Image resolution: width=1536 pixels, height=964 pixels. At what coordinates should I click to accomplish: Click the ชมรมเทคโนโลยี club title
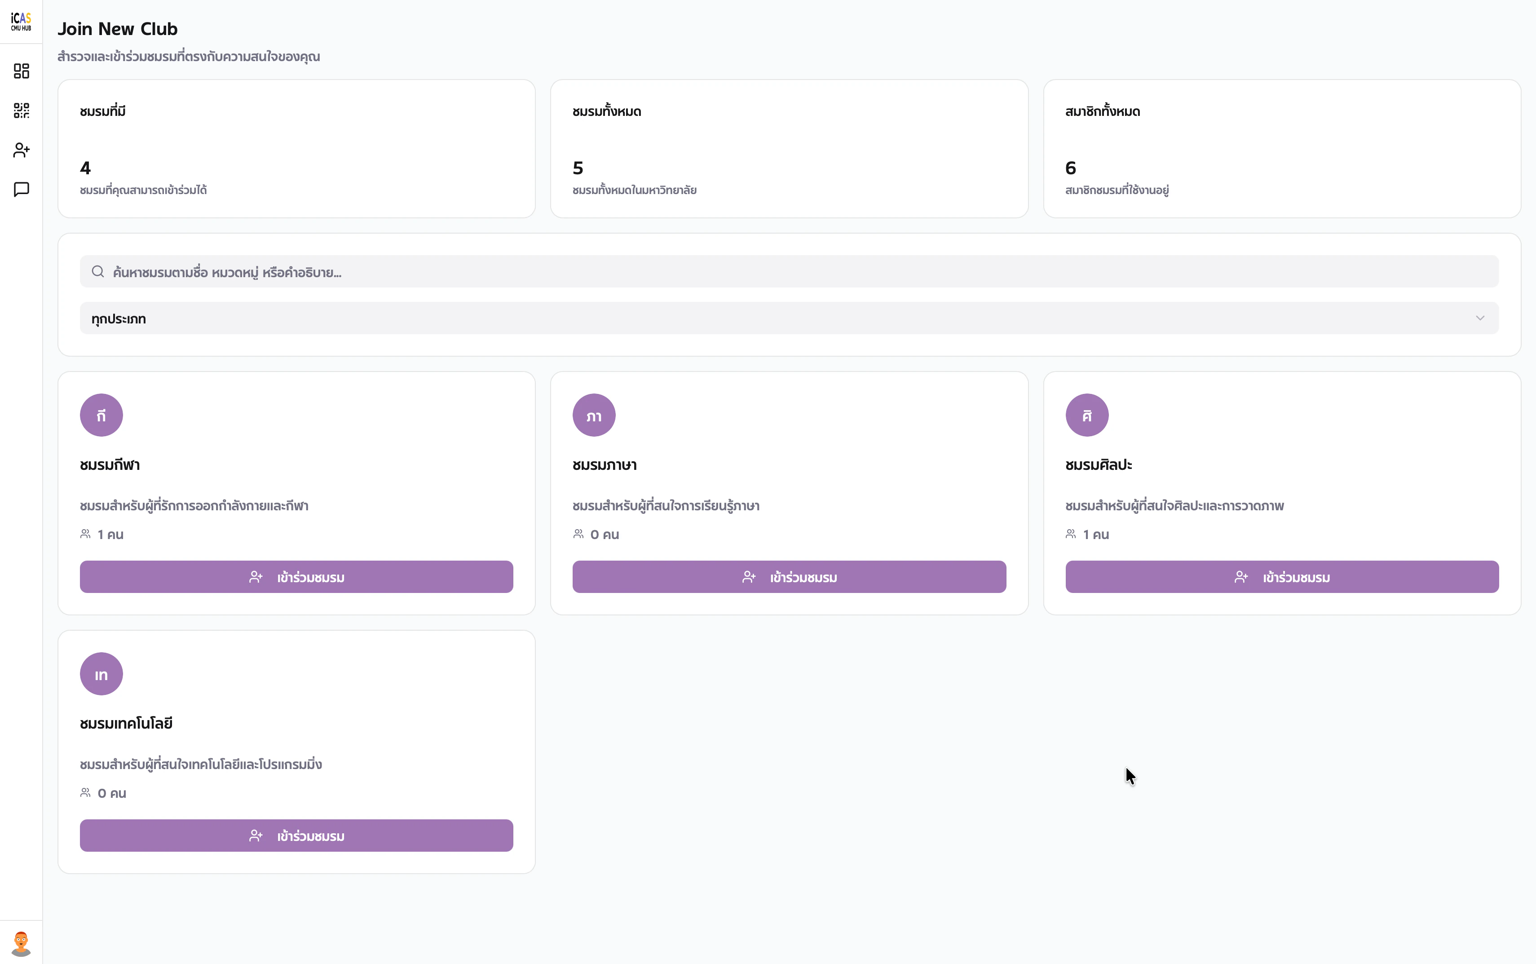click(x=126, y=724)
